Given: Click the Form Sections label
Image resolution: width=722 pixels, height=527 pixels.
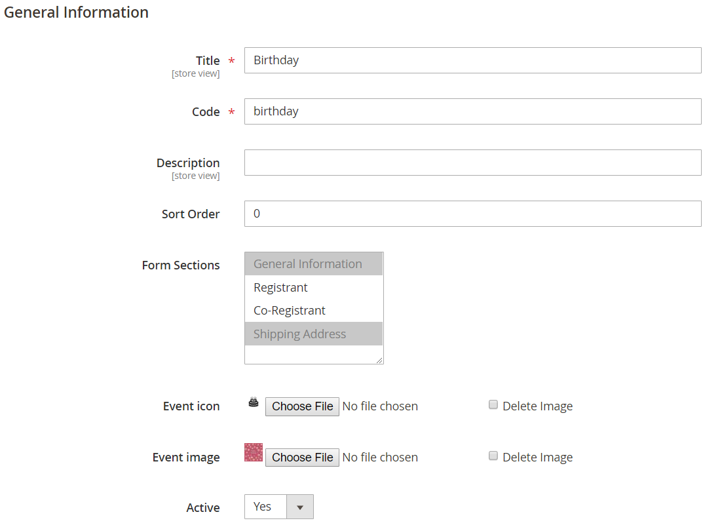Looking at the screenshot, I should pyautogui.click(x=181, y=265).
